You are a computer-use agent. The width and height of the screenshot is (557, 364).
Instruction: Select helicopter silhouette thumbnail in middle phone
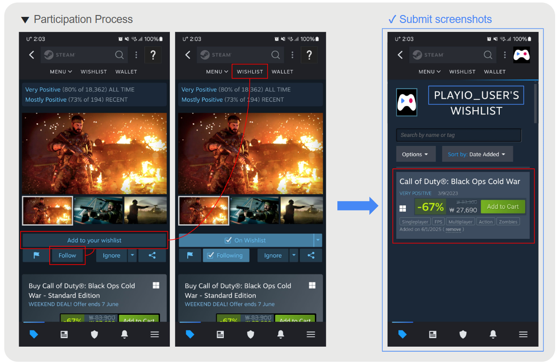pyautogui.click(x=302, y=211)
